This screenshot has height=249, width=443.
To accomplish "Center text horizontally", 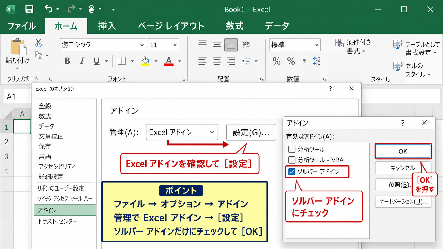I will [x=217, y=61].
